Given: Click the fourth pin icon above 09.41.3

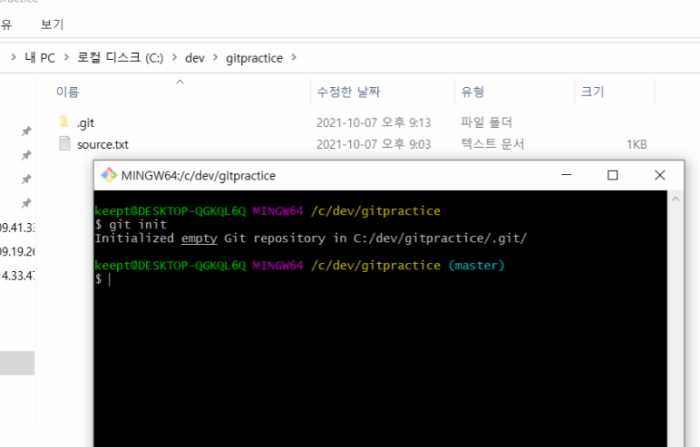Looking at the screenshot, I should 26,204.
